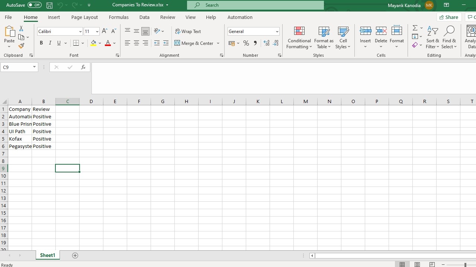Screen dimensions: 476x267
Task: Toggle Bold formatting
Action: pos(41,43)
